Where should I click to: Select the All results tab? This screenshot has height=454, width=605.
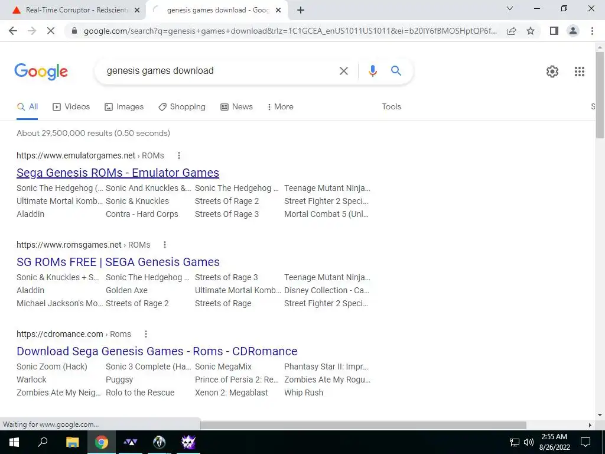[27, 107]
